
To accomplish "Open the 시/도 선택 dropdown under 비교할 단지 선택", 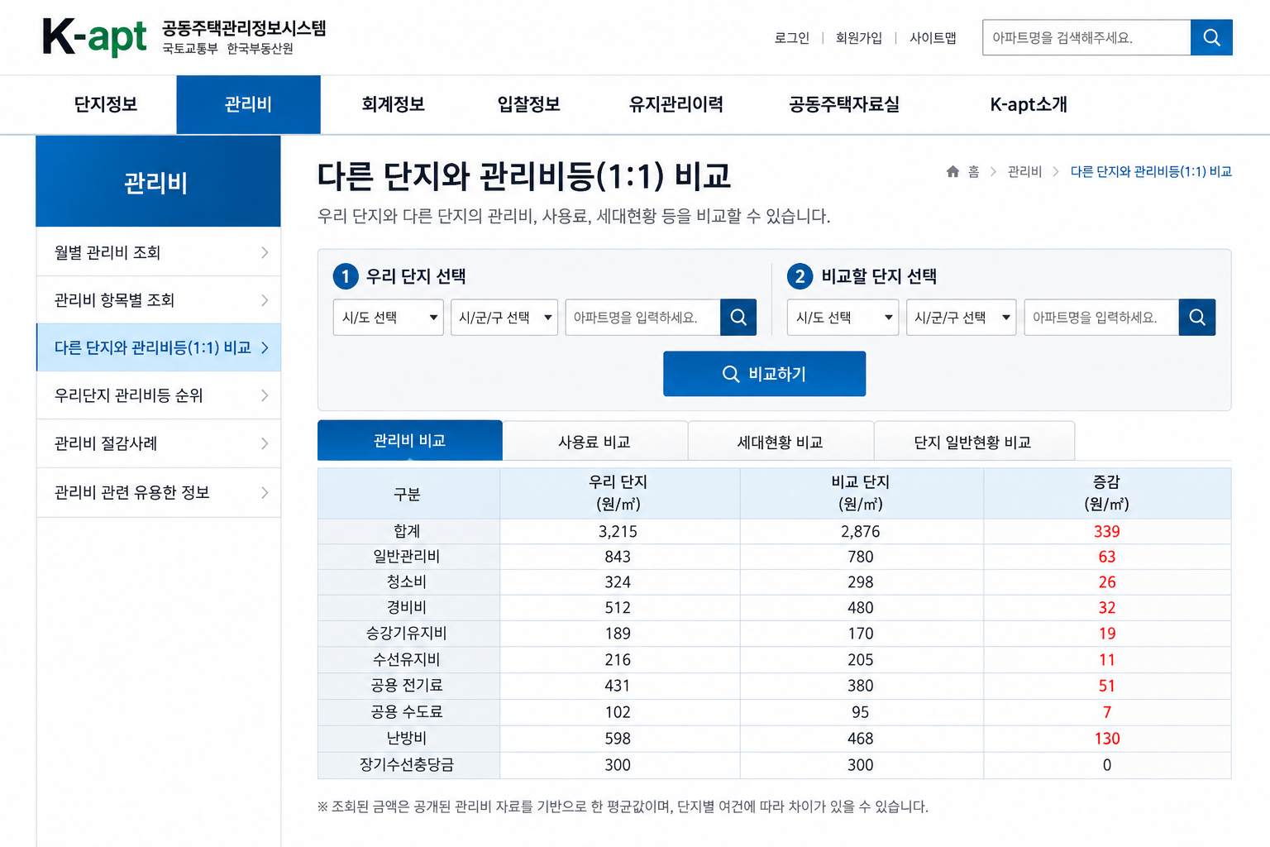I will pyautogui.click(x=843, y=318).
